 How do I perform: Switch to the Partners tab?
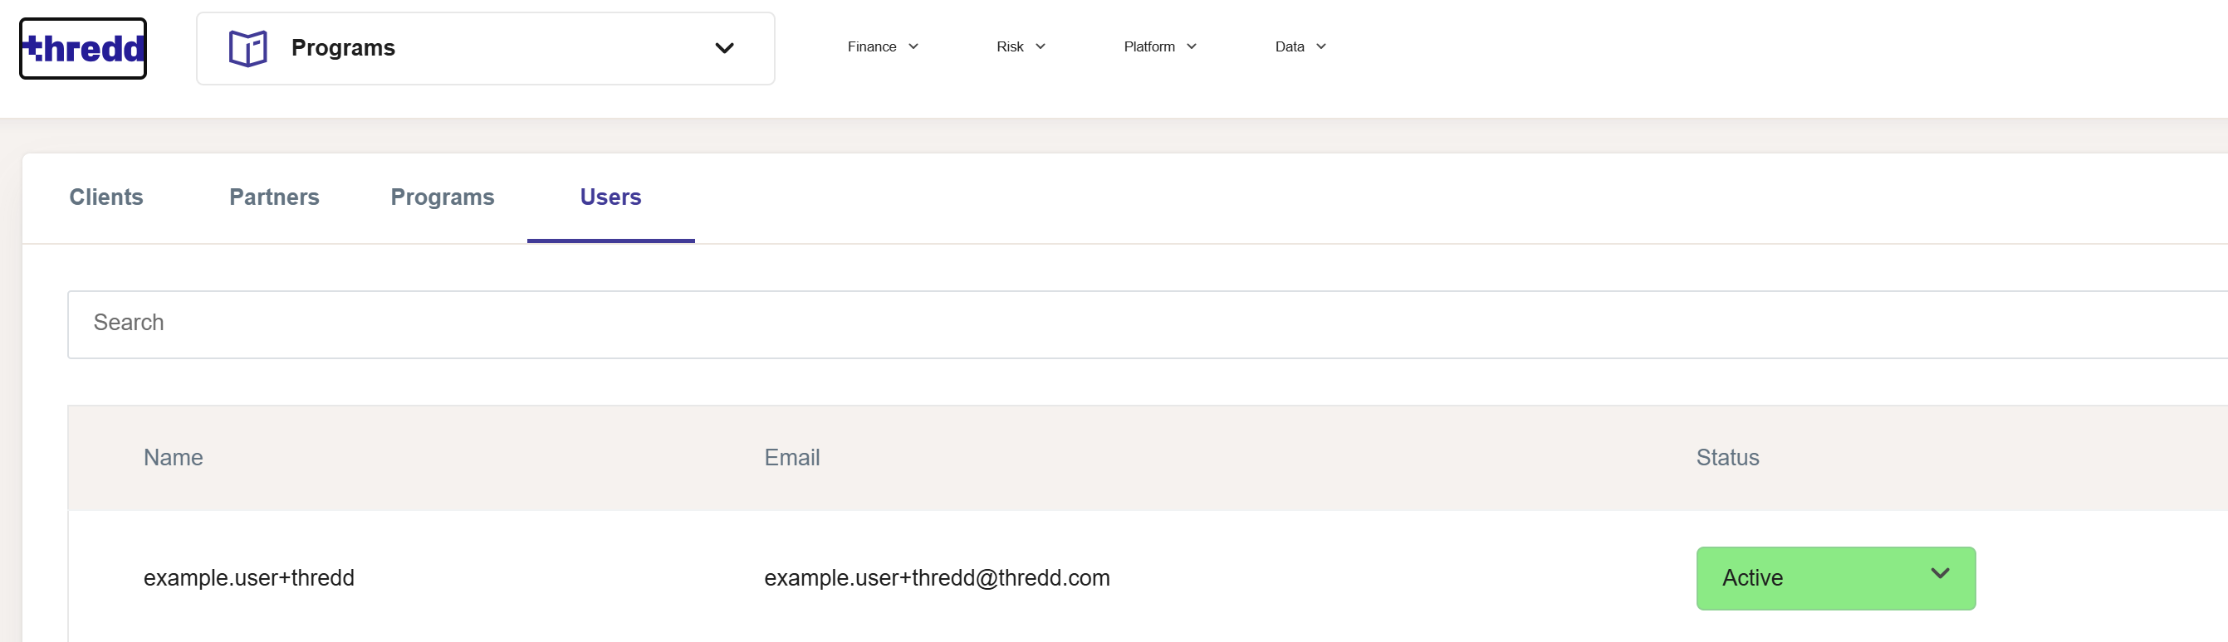[274, 197]
